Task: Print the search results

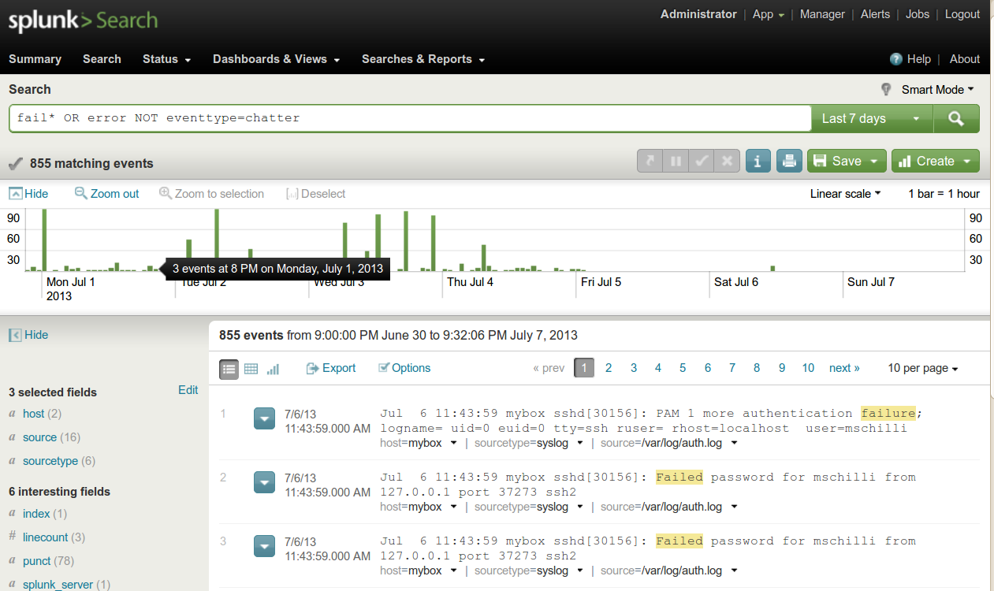Action: tap(788, 161)
